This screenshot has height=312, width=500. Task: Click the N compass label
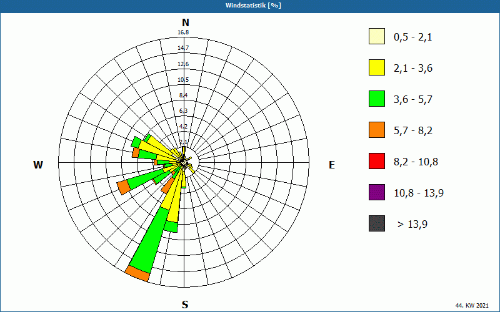186,22
